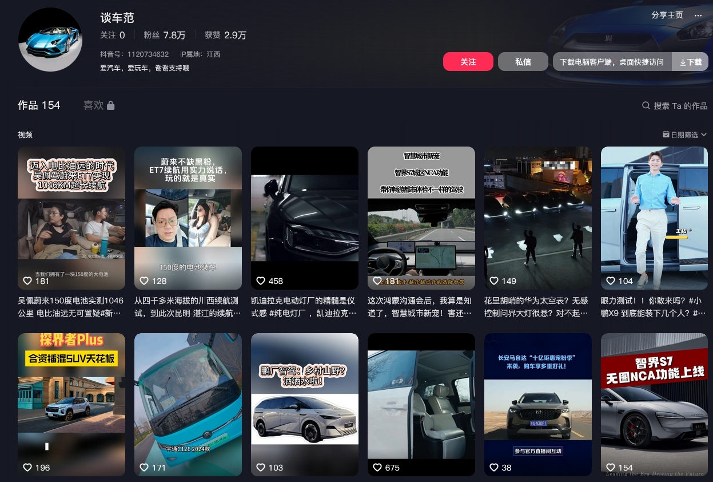Open the 宇通C12E 2024款 bus video
This screenshot has height=482, width=713.
click(x=188, y=405)
